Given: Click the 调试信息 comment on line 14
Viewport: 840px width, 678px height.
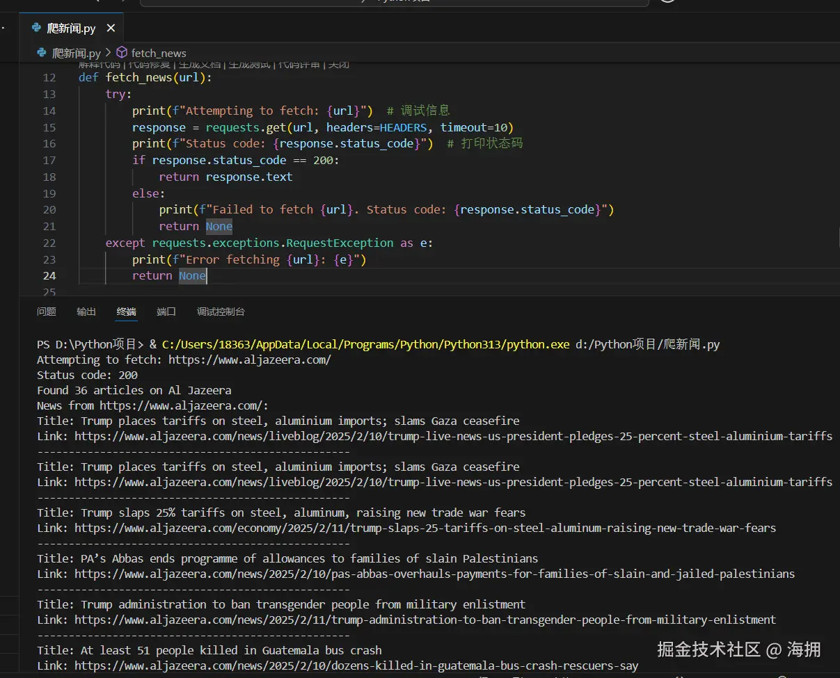Looking at the screenshot, I should click(418, 111).
